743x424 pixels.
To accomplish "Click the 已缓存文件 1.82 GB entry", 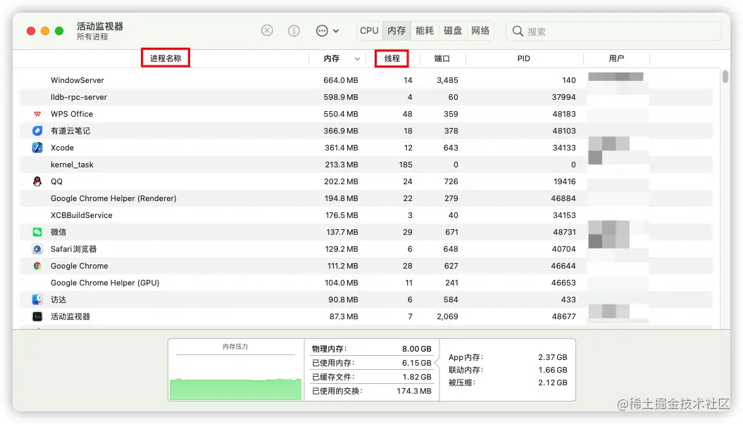I will 372,377.
